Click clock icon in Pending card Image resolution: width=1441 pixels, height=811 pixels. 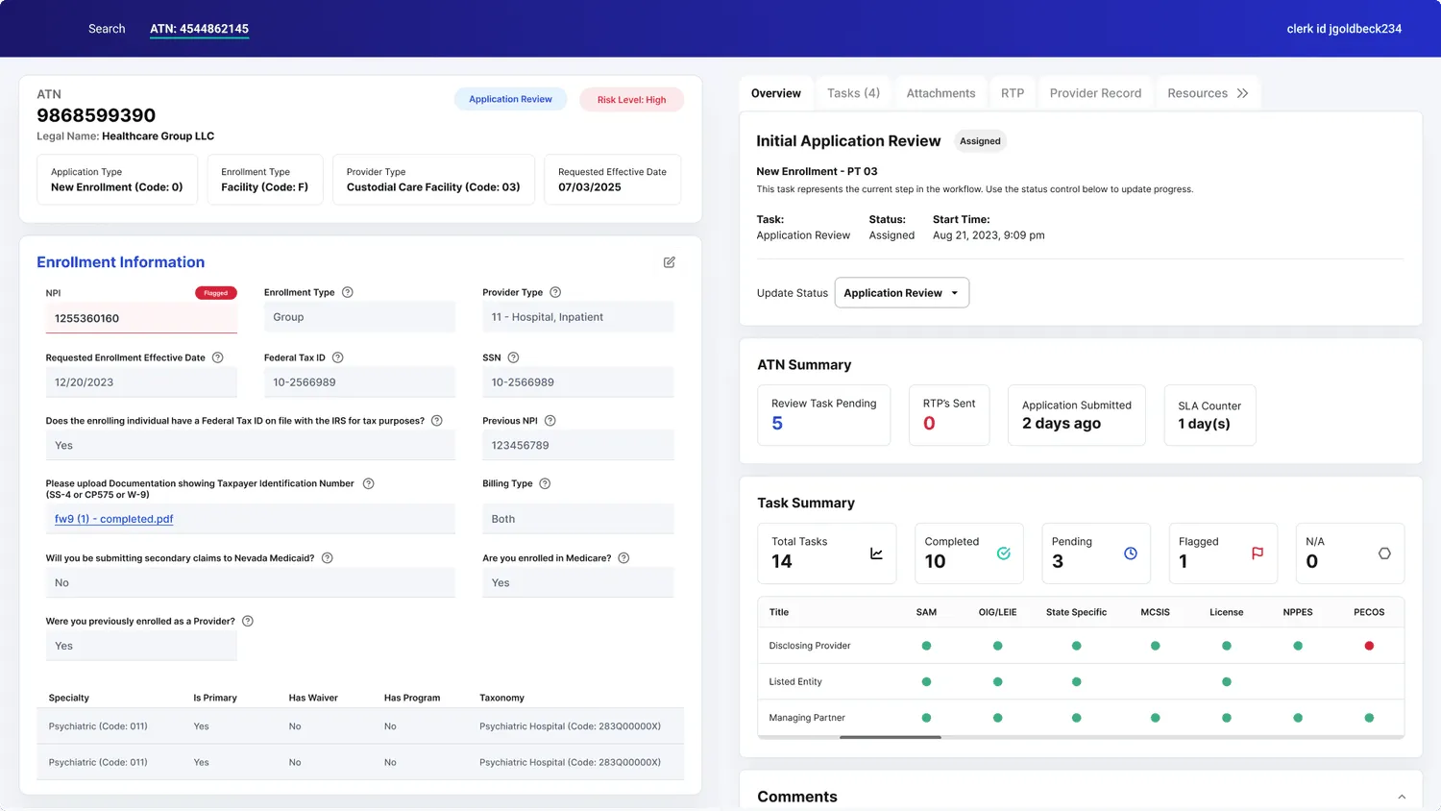point(1131,553)
